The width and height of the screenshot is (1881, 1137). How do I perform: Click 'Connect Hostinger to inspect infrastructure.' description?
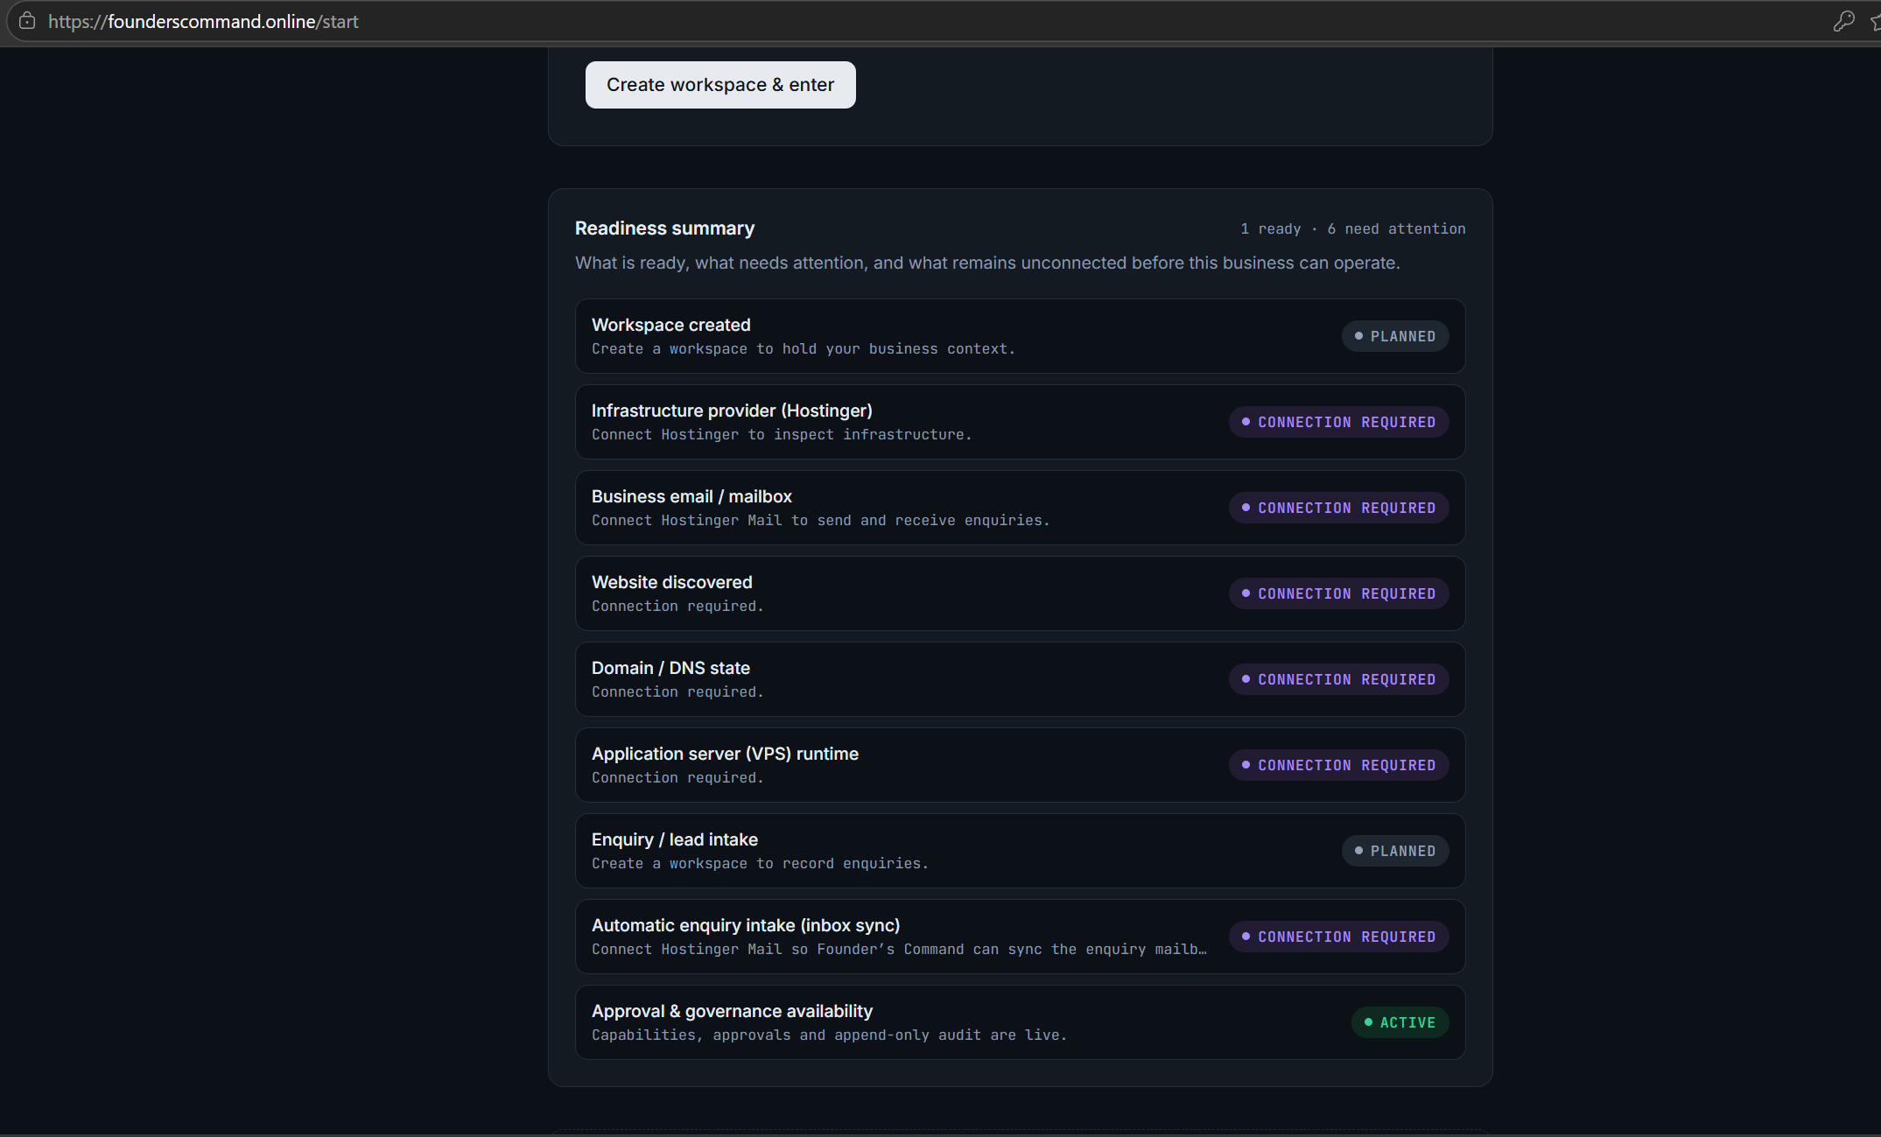tap(782, 434)
